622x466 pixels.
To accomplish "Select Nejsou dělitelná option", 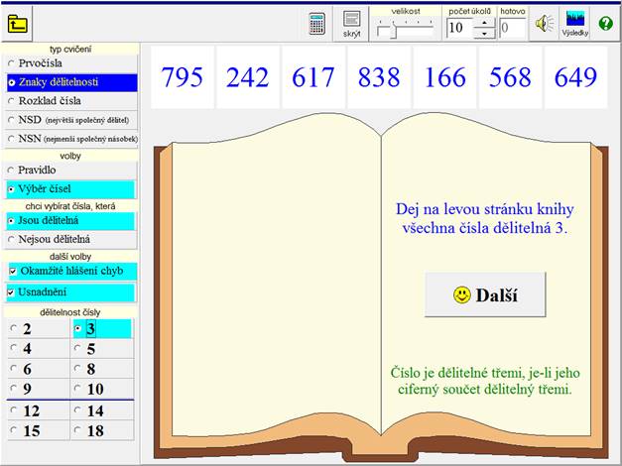I will point(70,240).
